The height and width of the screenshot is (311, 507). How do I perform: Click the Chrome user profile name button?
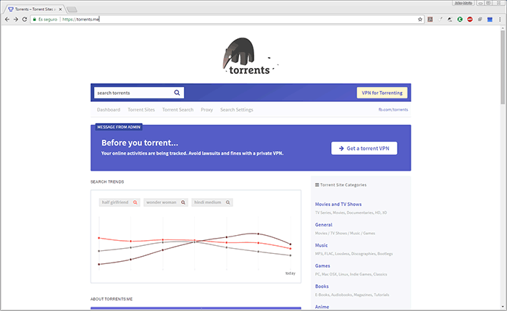[463, 3]
